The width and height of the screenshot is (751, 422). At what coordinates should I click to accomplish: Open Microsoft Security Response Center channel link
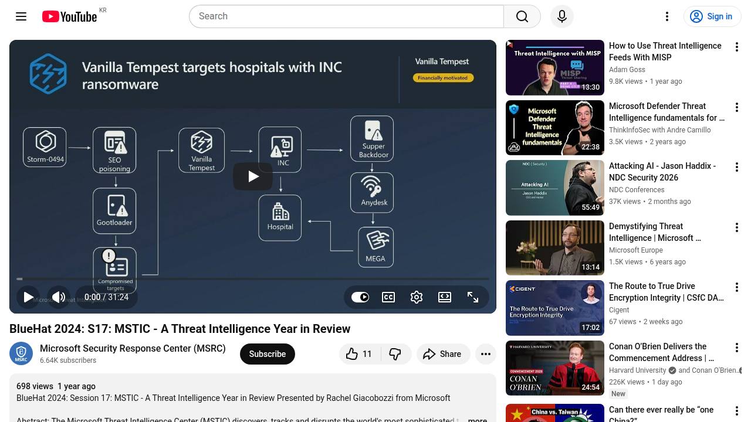[x=133, y=348]
